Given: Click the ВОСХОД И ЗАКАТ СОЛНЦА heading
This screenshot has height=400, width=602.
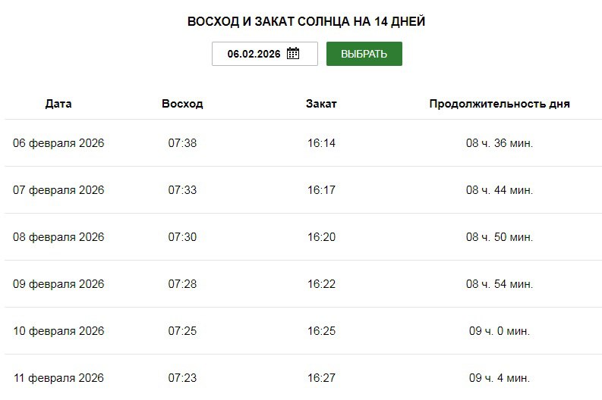Looking at the screenshot, I should pos(306,22).
